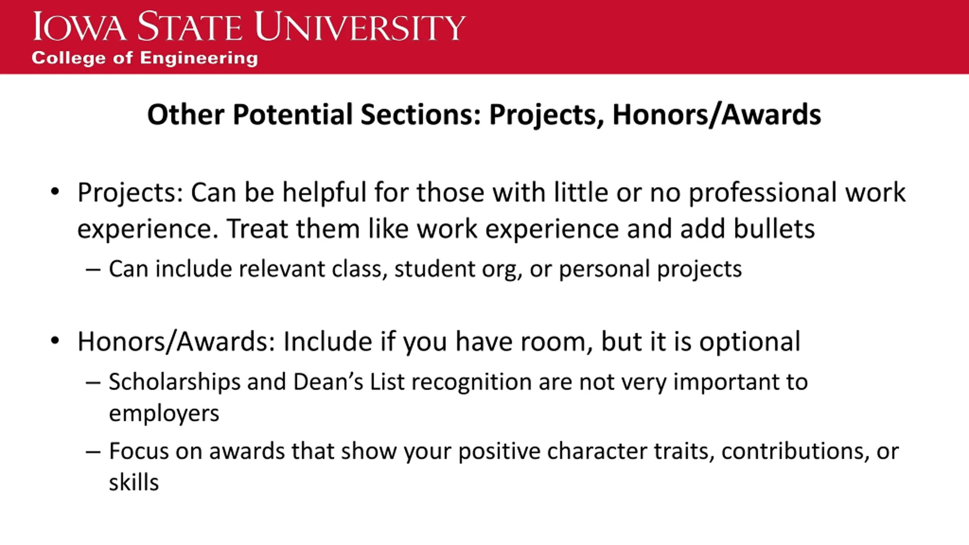The height and width of the screenshot is (545, 969).
Task: Click the bullet dot before Honors/Awards
Action: click(55, 340)
